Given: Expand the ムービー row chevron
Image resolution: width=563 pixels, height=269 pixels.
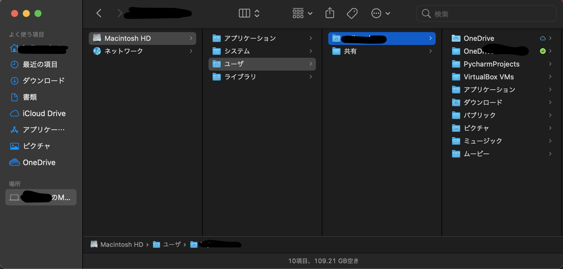Looking at the screenshot, I should pos(550,154).
